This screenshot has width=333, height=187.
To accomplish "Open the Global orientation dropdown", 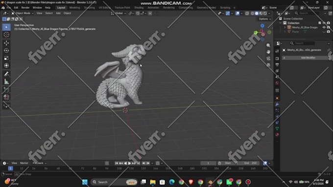I will 119,13.
